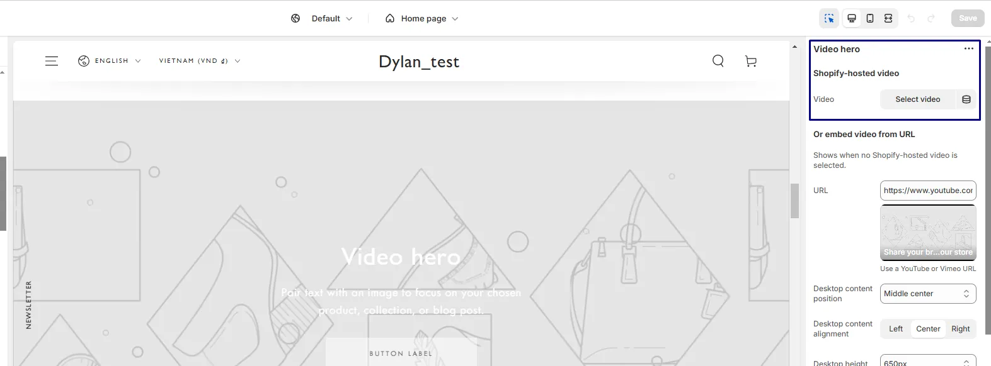
Task: Click the preview scrollbar up arrow
Action: [x=794, y=47]
